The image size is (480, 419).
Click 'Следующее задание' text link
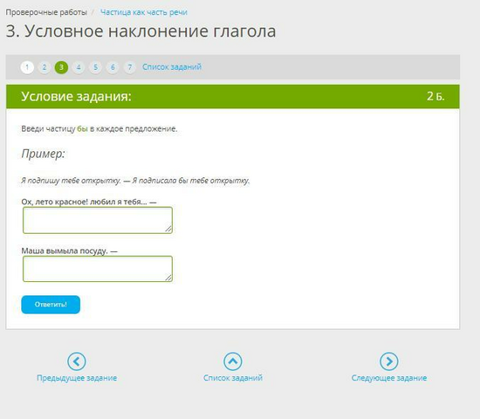[389, 378]
